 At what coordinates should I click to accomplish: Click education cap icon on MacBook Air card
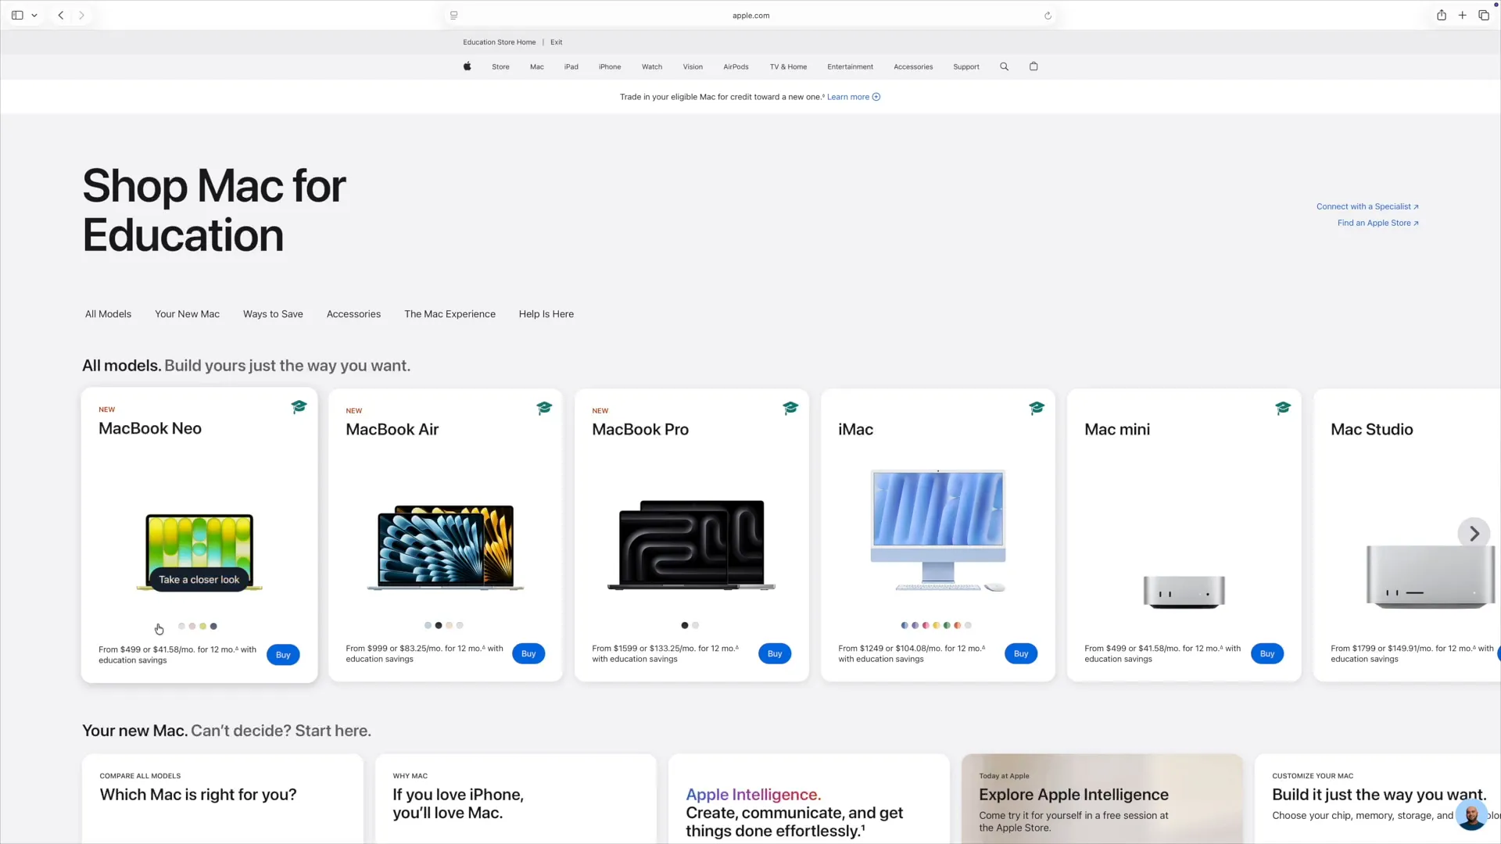544,407
